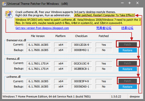The image size is (145, 101).
Task: Patch the themeservice.dll file
Action: pyautogui.click(x=128, y=44)
